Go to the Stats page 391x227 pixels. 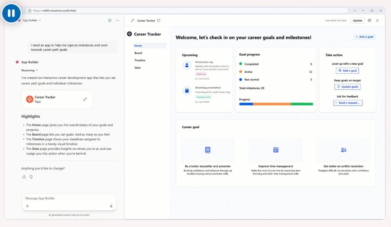(137, 68)
